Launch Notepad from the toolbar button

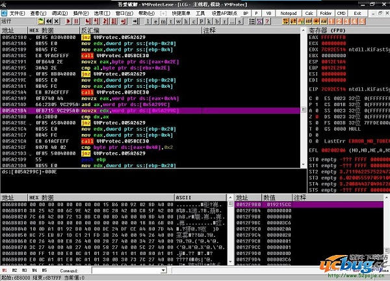[x=289, y=13]
